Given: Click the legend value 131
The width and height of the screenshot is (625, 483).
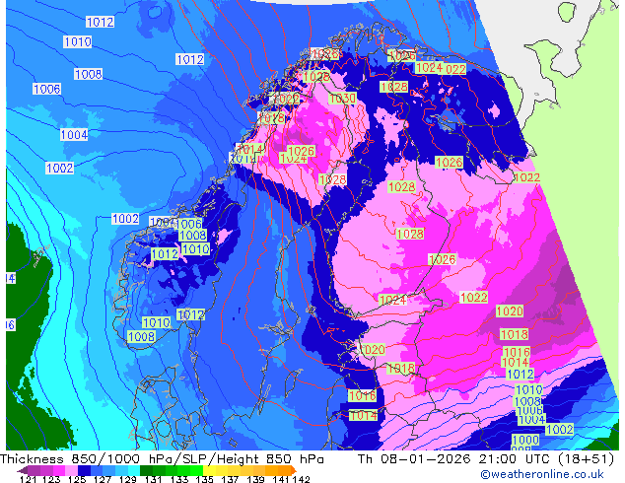Looking at the screenshot, I should [154, 479].
